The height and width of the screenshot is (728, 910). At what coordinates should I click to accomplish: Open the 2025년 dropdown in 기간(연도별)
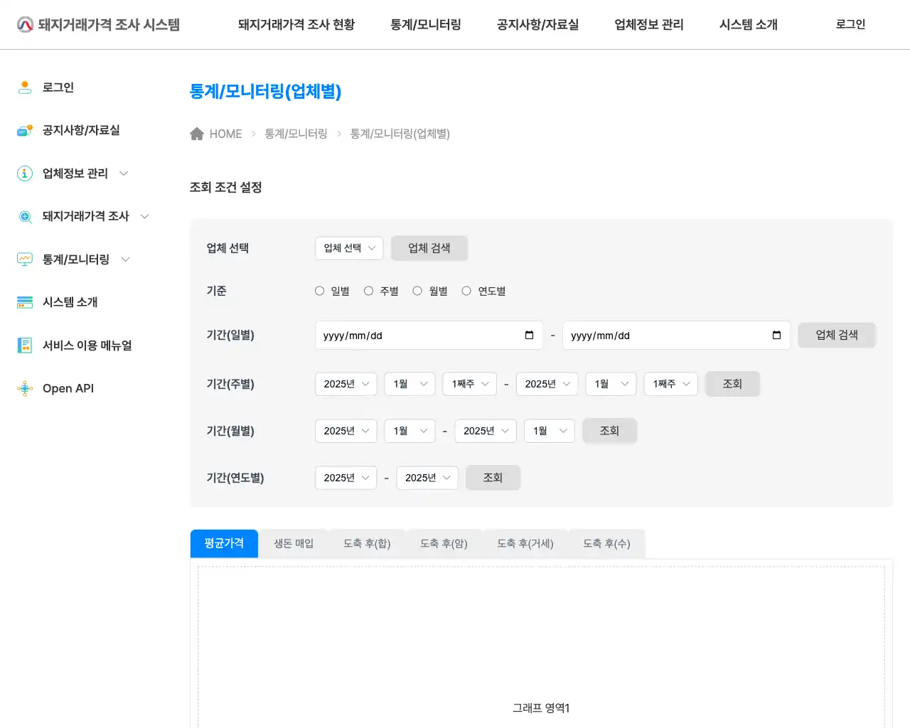(x=346, y=478)
